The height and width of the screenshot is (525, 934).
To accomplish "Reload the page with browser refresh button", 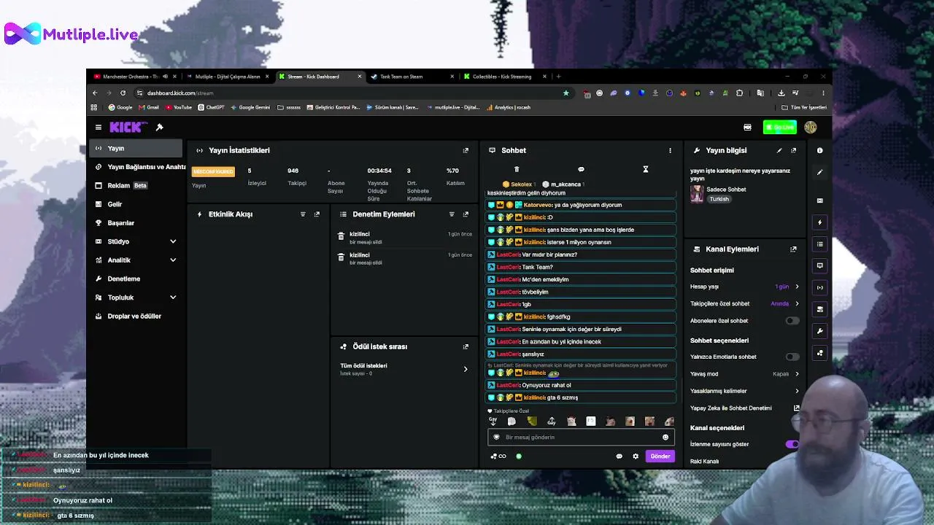I will tap(123, 93).
